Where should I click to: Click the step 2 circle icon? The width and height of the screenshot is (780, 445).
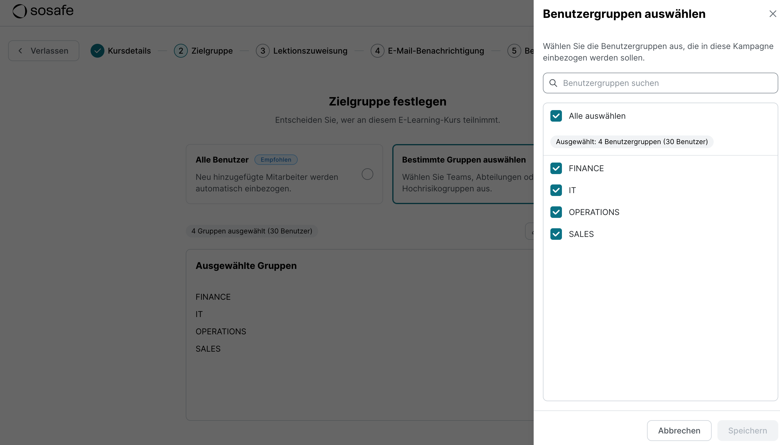[x=181, y=51]
